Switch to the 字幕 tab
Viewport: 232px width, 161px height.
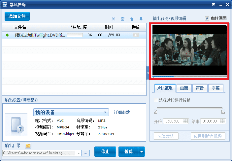tap(215, 88)
